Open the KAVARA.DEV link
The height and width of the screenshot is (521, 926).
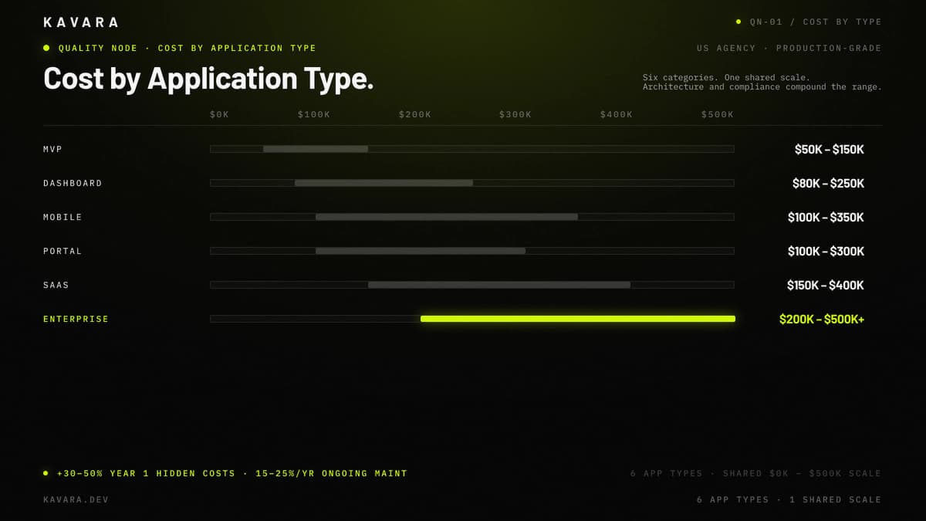click(x=76, y=499)
